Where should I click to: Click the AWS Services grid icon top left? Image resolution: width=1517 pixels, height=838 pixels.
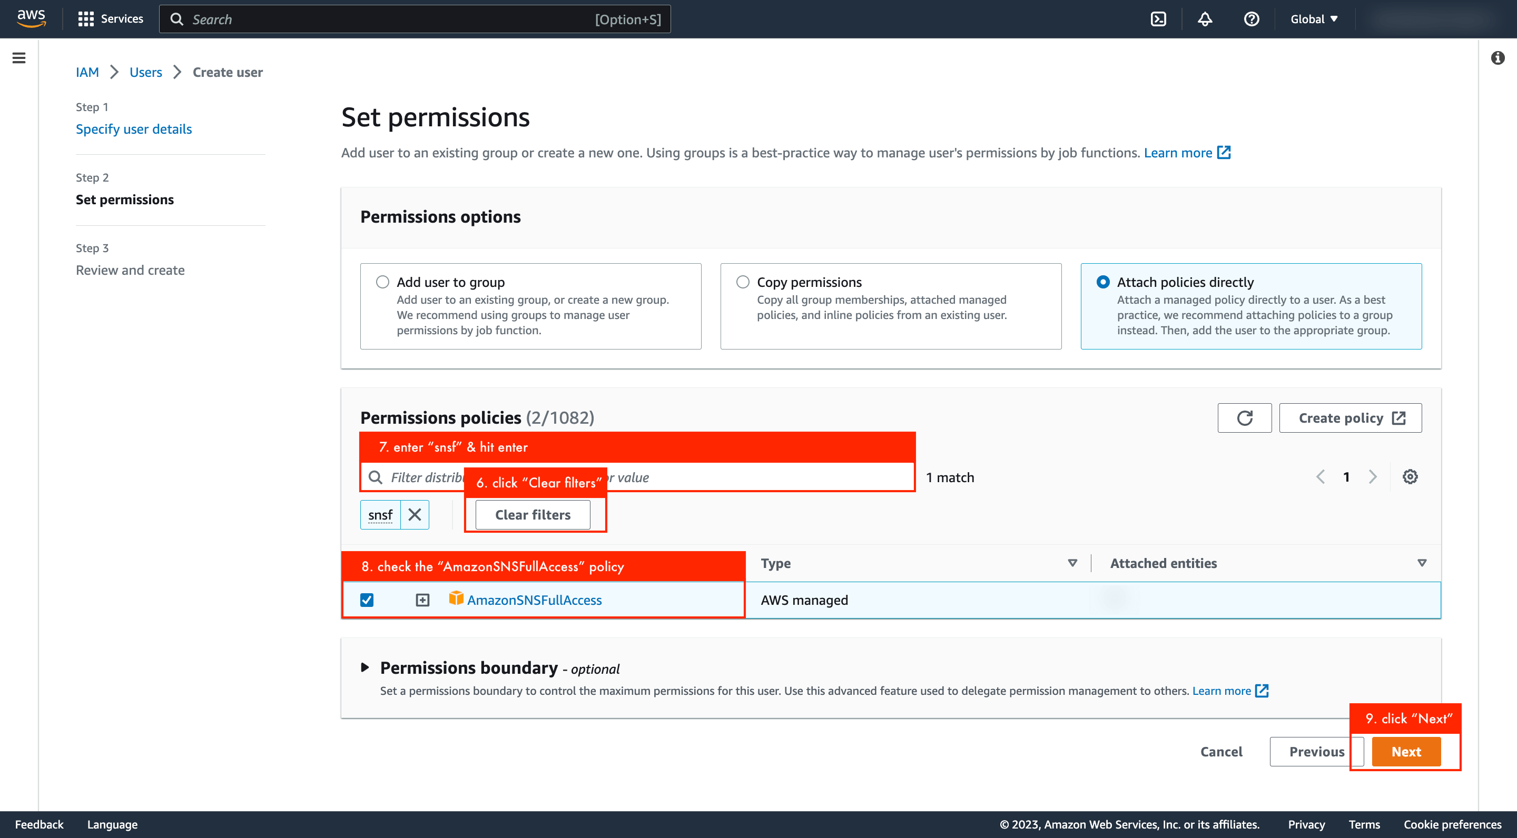[x=86, y=18]
